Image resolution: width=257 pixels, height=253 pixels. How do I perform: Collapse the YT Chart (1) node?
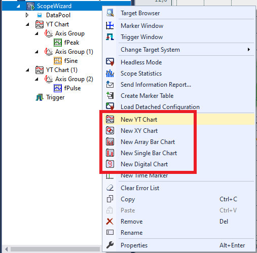click(27, 70)
